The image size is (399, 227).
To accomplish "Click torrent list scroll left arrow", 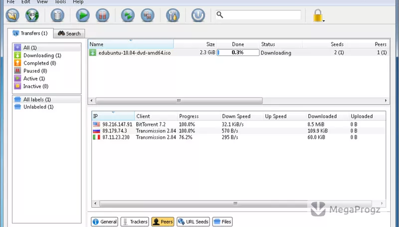I will [92, 101].
